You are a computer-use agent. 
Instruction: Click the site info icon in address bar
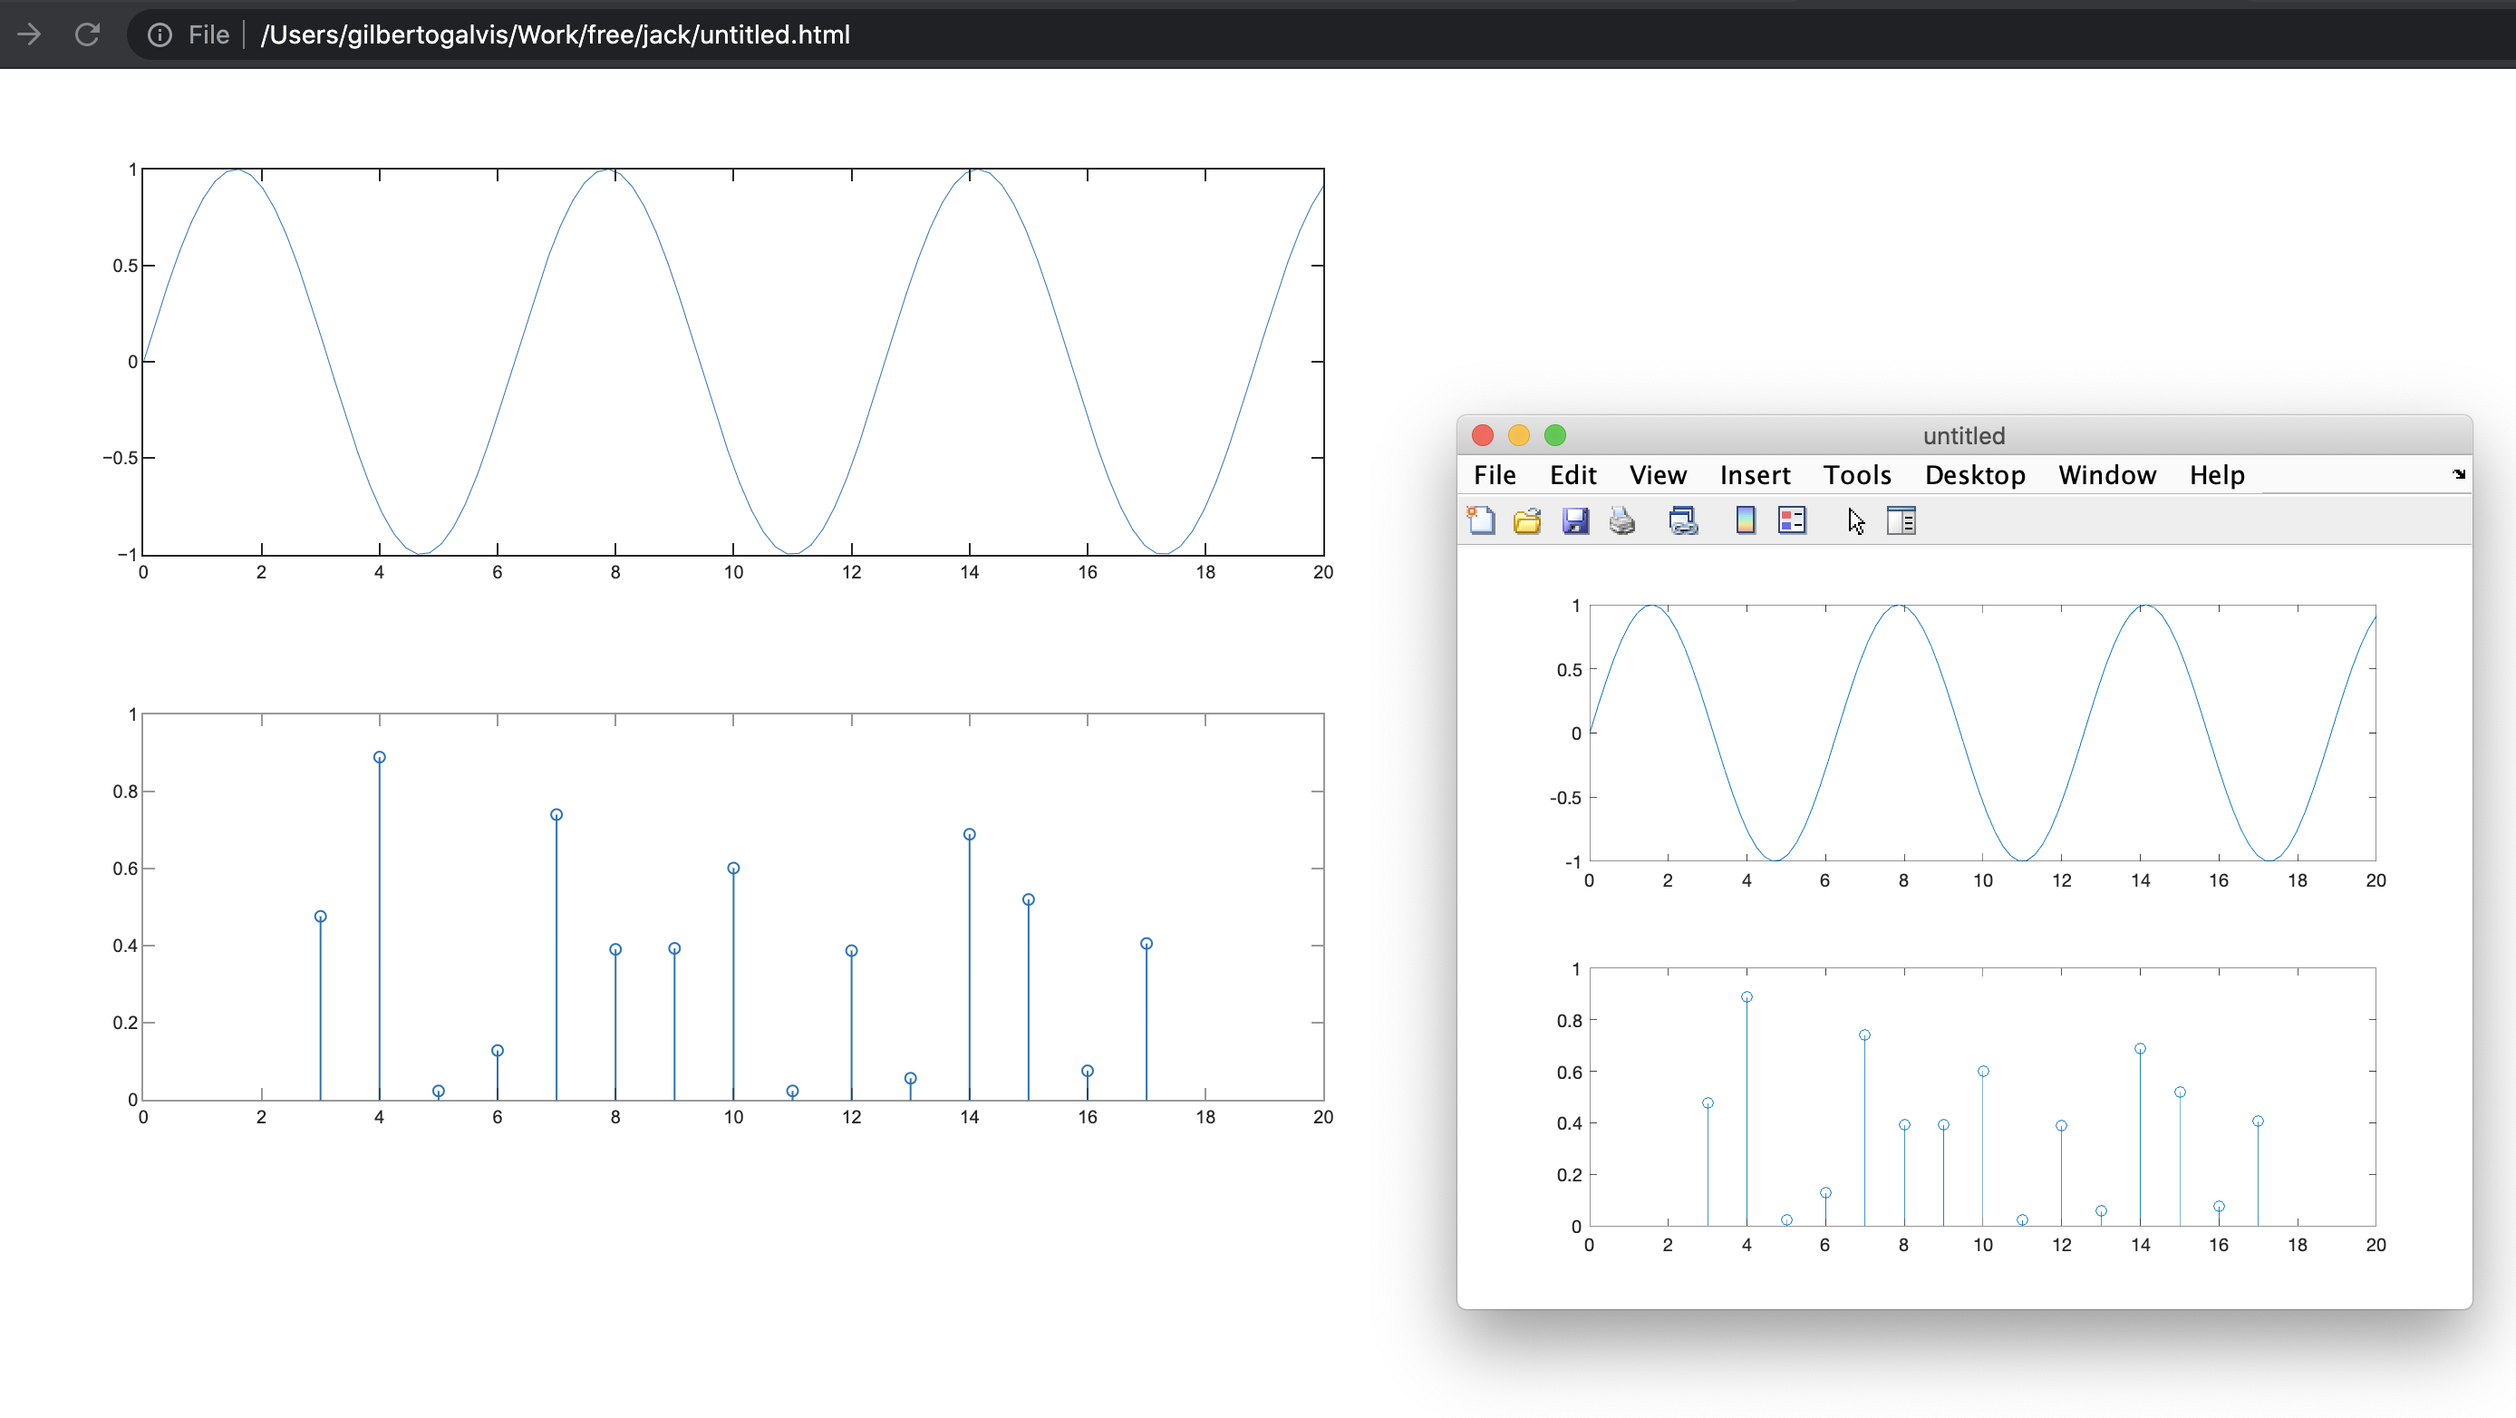160,34
